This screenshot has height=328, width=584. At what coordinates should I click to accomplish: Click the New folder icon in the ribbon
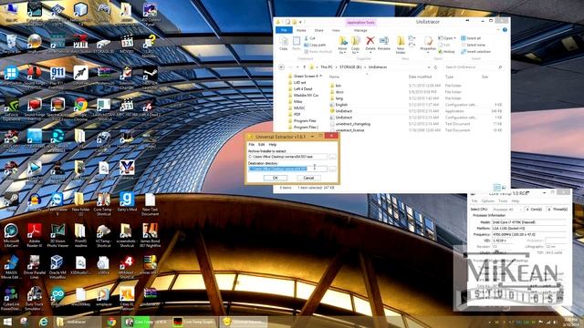tap(401, 40)
